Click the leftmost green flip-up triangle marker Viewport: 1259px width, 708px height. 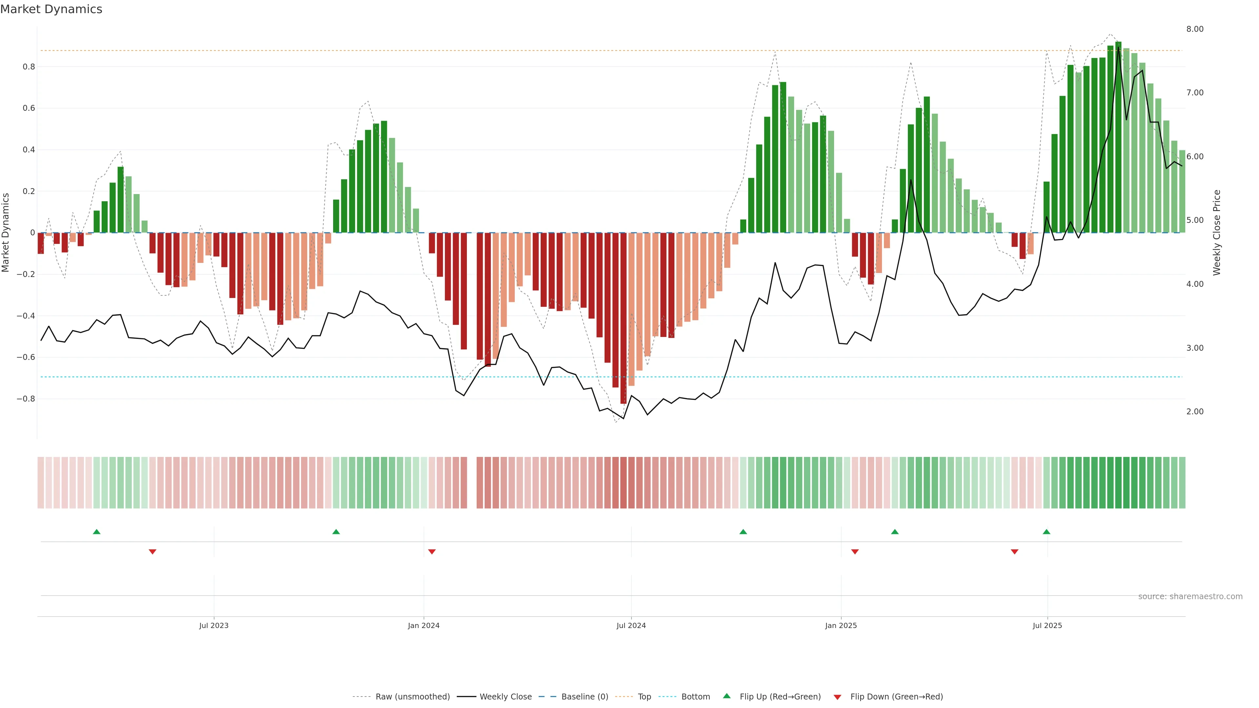pyautogui.click(x=97, y=532)
